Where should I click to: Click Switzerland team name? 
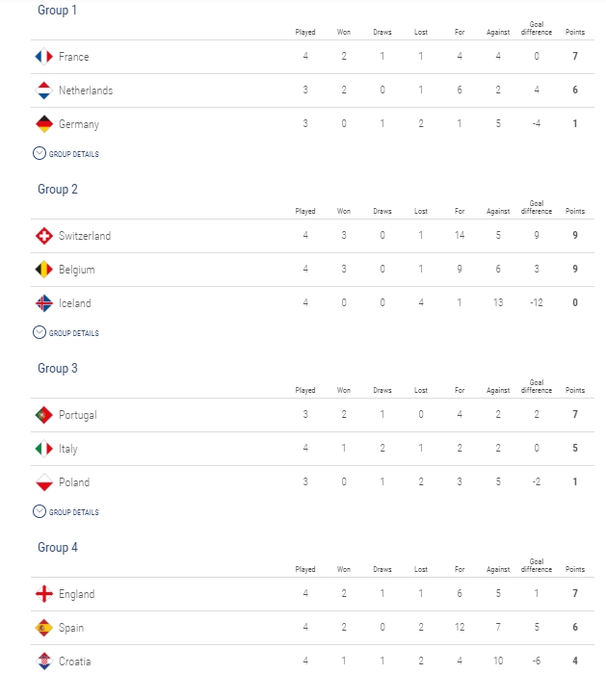pyautogui.click(x=85, y=236)
